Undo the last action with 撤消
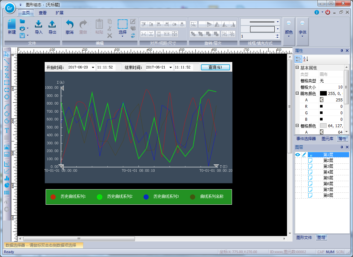The width and height of the screenshot is (353, 257). click(x=70, y=27)
